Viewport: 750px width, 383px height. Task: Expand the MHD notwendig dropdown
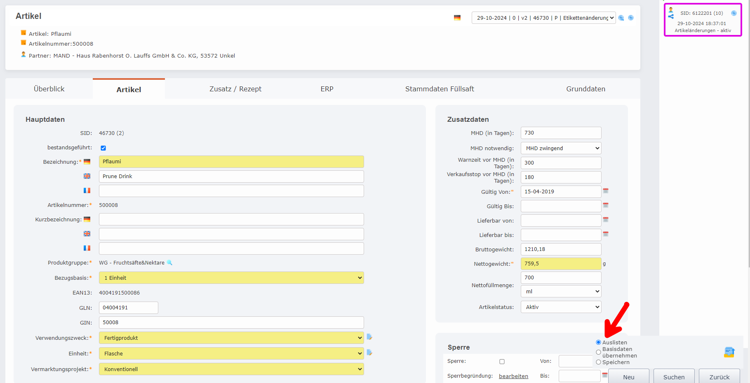561,148
